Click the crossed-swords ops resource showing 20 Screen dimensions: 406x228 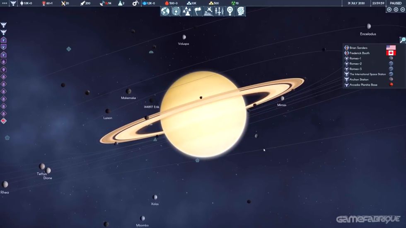click(x=65, y=3)
